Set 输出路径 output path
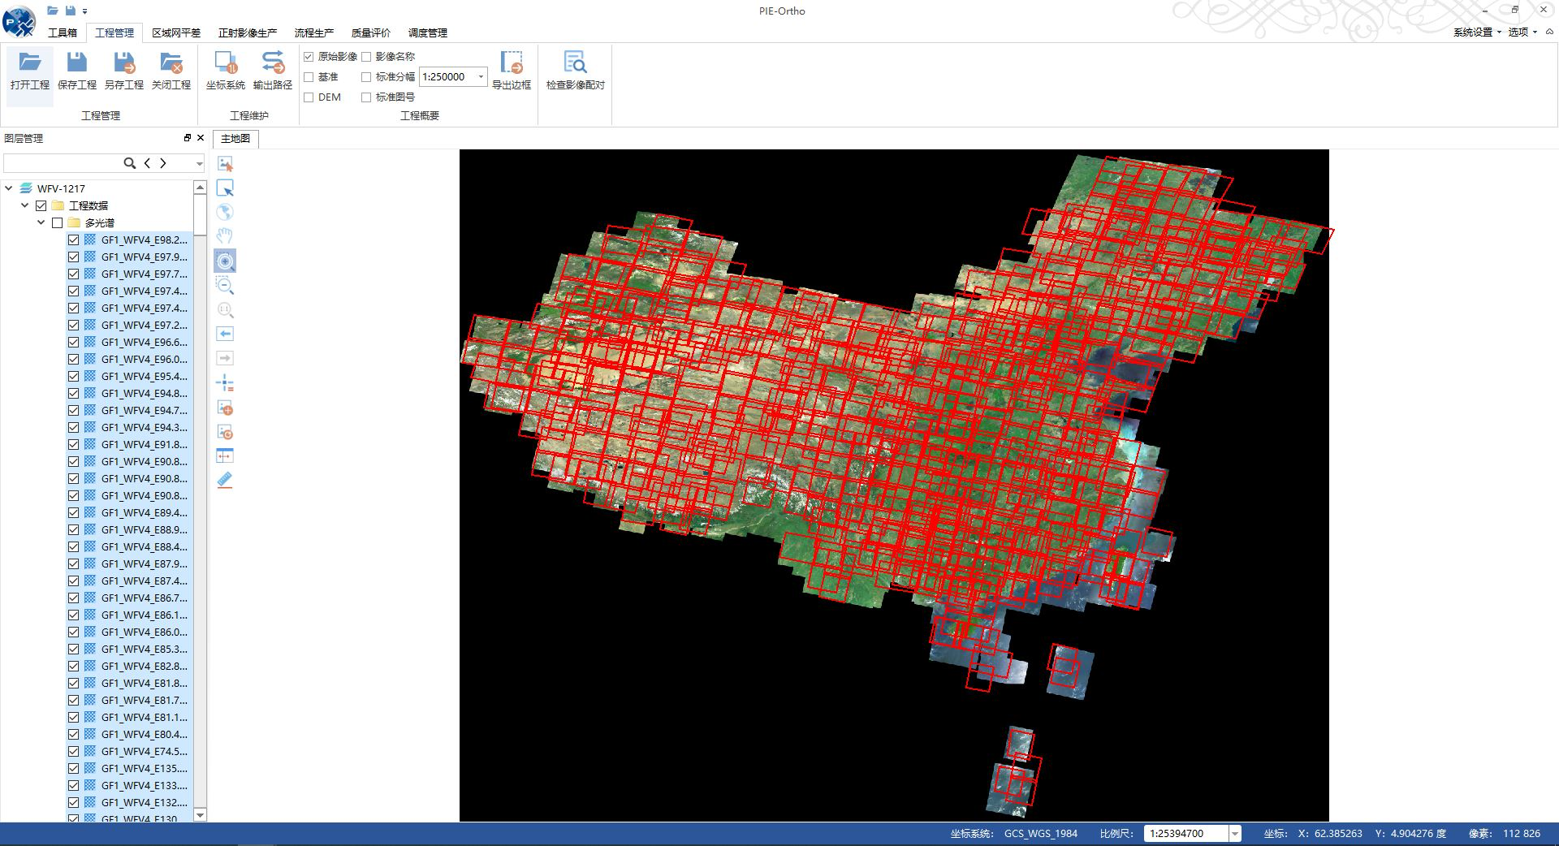Screen dimensions: 1559x846 (273, 71)
